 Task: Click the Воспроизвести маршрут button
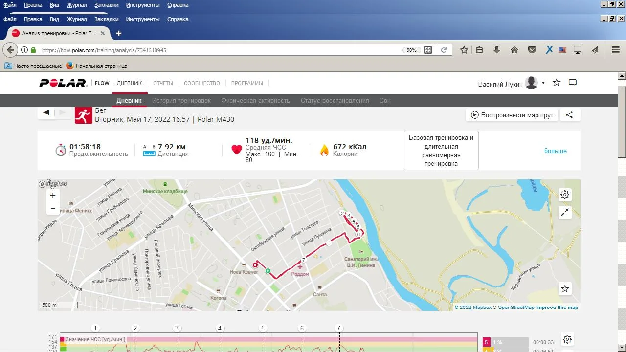(512, 115)
